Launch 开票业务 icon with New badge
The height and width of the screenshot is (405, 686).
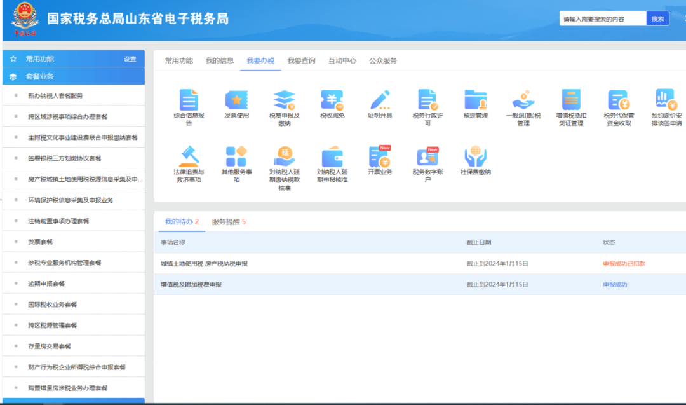click(380, 156)
